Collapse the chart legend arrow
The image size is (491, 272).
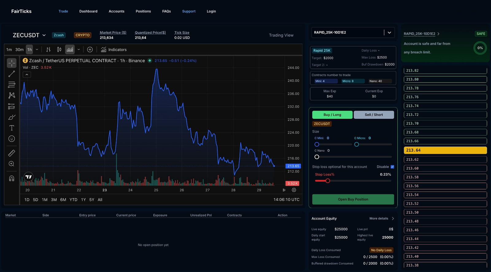[x=27, y=75]
